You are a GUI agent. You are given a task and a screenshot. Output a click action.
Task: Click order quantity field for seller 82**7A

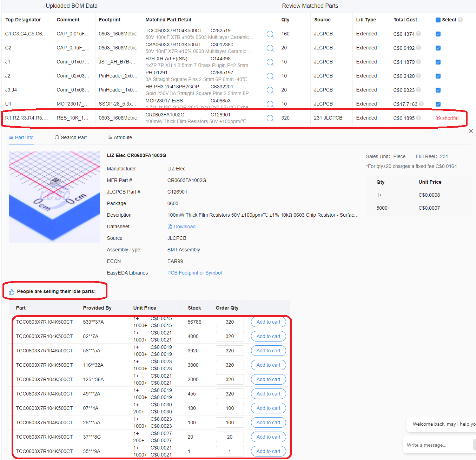[x=230, y=336]
